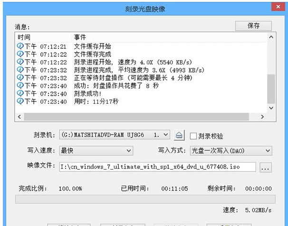The height and width of the screenshot is (226, 288).
Task: Click info icon on 封盘操作共花费了 8 秒 row
Action: [20, 85]
